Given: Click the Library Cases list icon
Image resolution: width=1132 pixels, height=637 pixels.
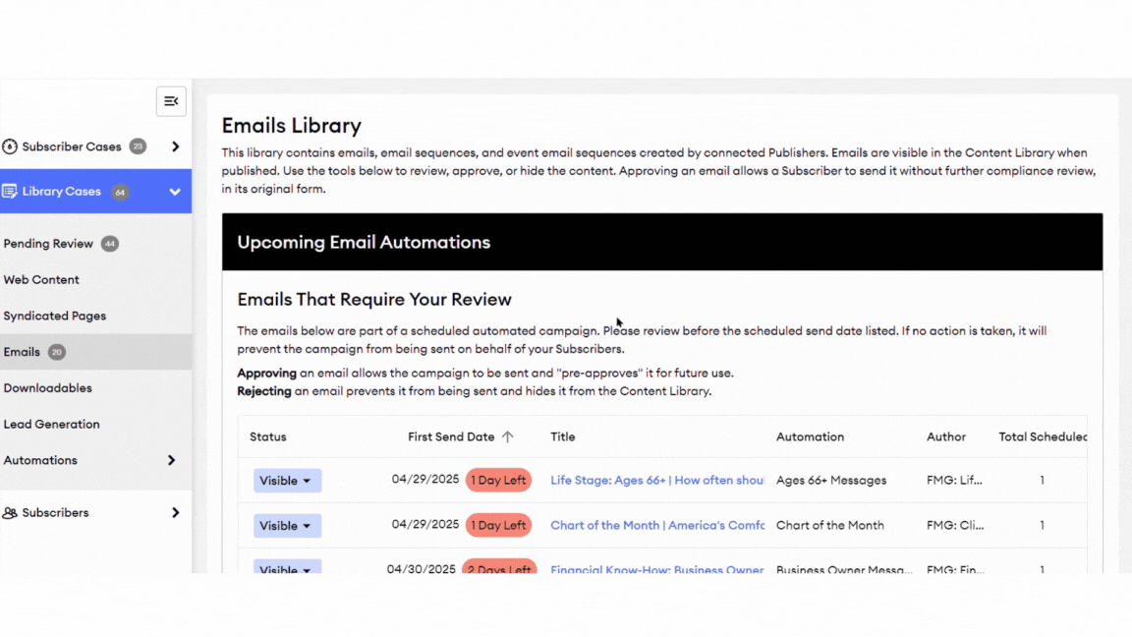Looking at the screenshot, I should click(10, 192).
